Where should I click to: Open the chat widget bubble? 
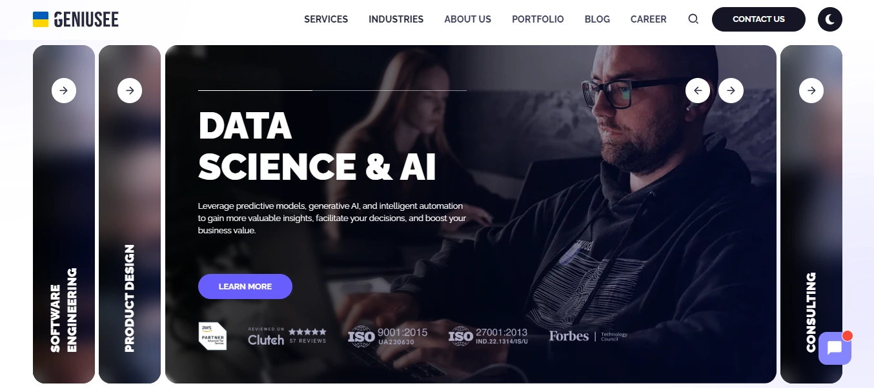835,348
